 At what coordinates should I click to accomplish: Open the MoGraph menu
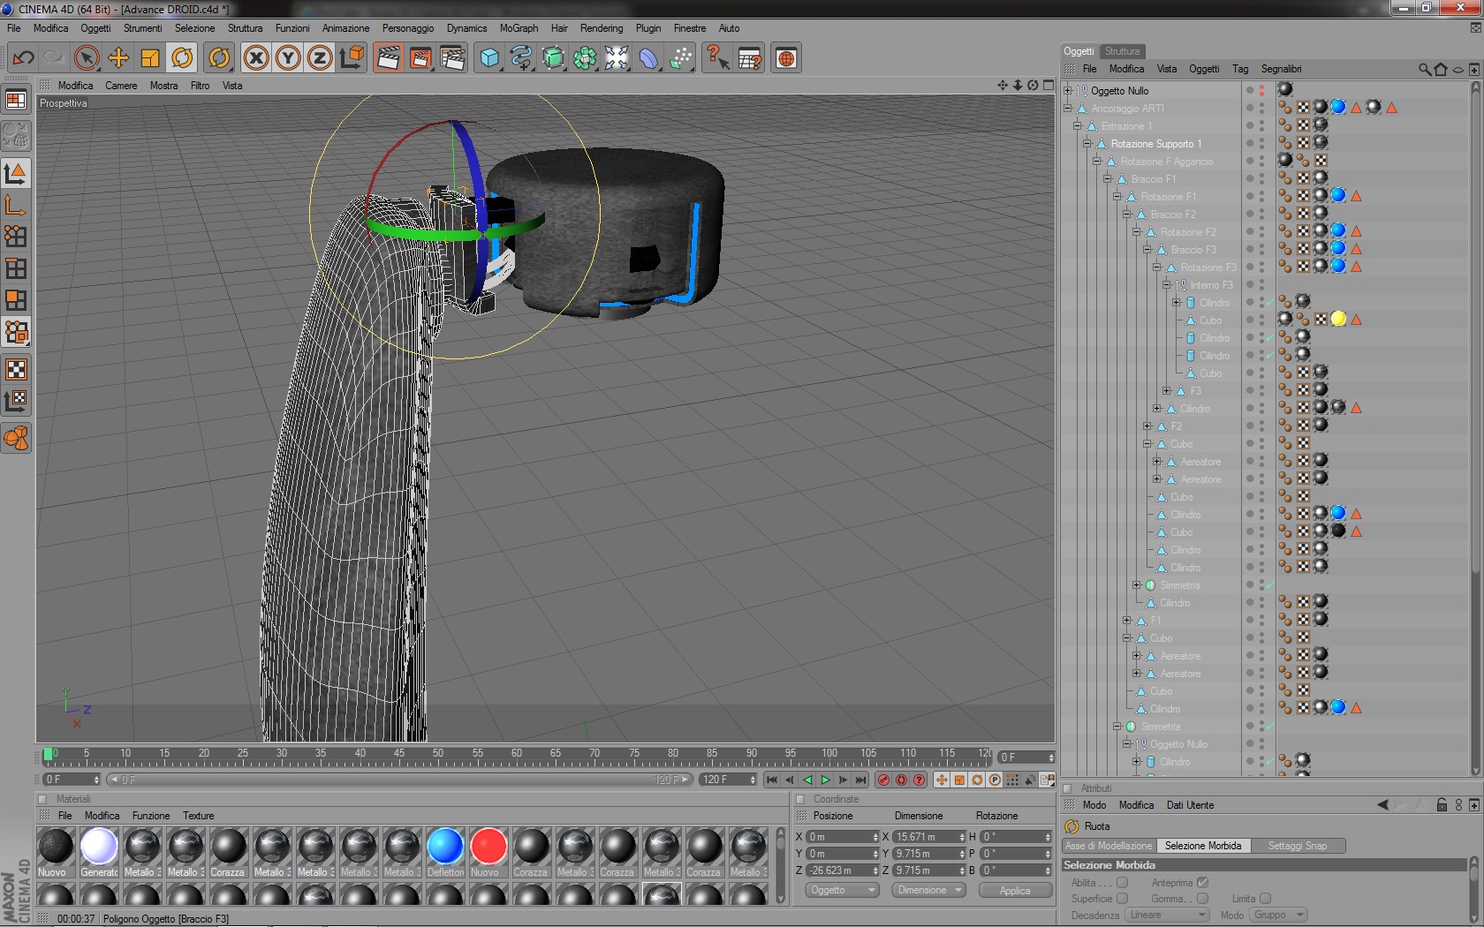tap(519, 28)
